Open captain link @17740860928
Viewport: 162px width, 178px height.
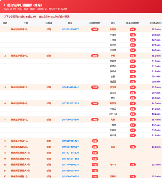click(x=70, y=164)
